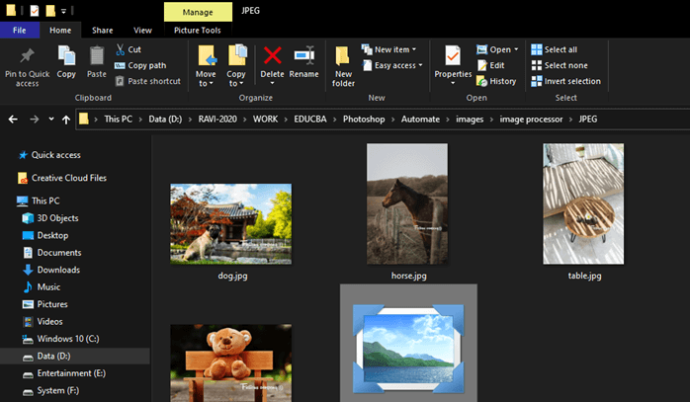Image resolution: width=690 pixels, height=402 pixels.
Task: Select the dog.jpg thumbnail
Action: (231, 224)
